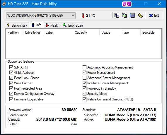Toggle the Device Configuration Overlay checkbox
The height and width of the screenshot is (135, 167).
point(11,94)
